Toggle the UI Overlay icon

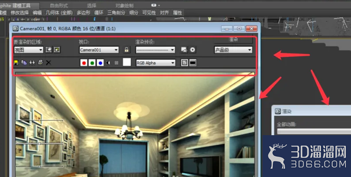pyautogui.click(x=184, y=63)
